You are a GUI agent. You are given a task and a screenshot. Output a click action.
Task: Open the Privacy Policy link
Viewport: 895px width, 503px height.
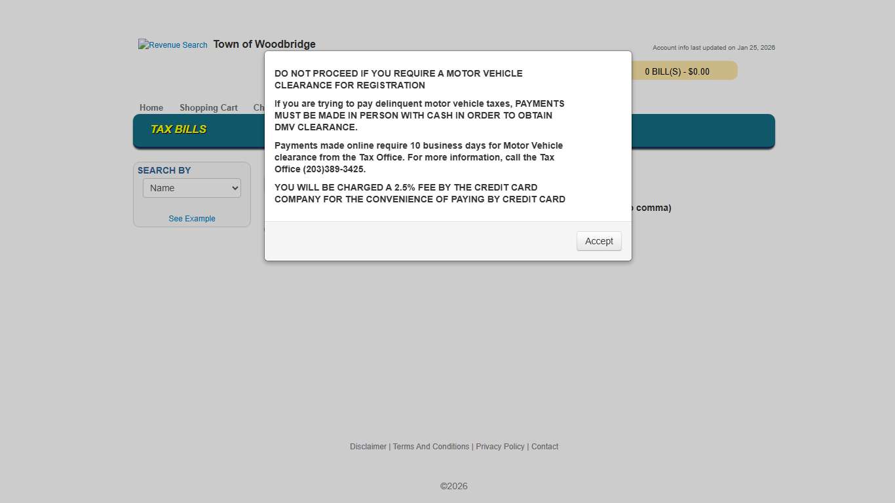[500, 447]
